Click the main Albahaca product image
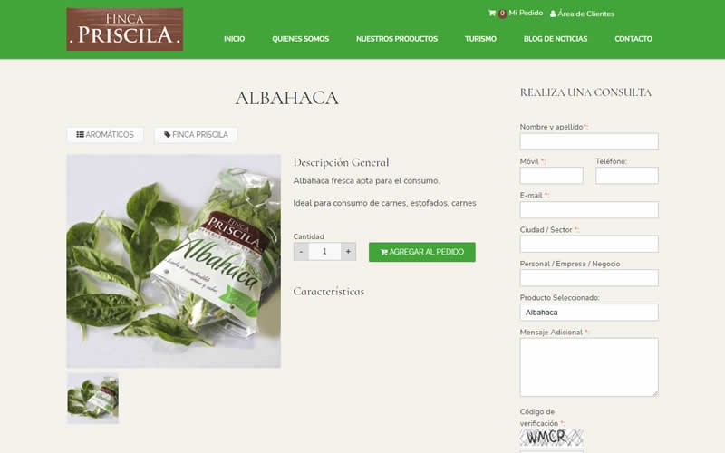The height and width of the screenshot is (453, 725). coord(174,261)
